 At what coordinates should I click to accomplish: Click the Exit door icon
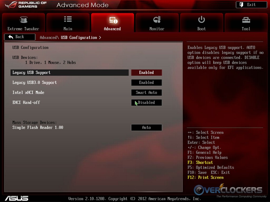[x=241, y=5]
